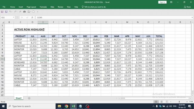Switch to the View tab
The width and height of the screenshot is (194, 109).
69,7
